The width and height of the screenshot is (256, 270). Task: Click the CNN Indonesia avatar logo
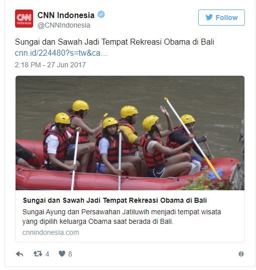pyautogui.click(x=24, y=19)
